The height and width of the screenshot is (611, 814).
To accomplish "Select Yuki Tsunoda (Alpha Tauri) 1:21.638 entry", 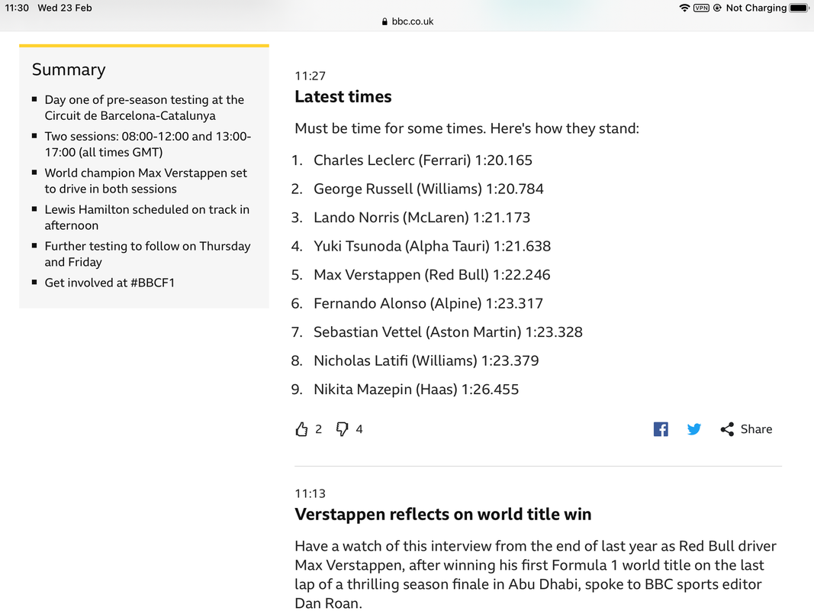I will point(432,246).
